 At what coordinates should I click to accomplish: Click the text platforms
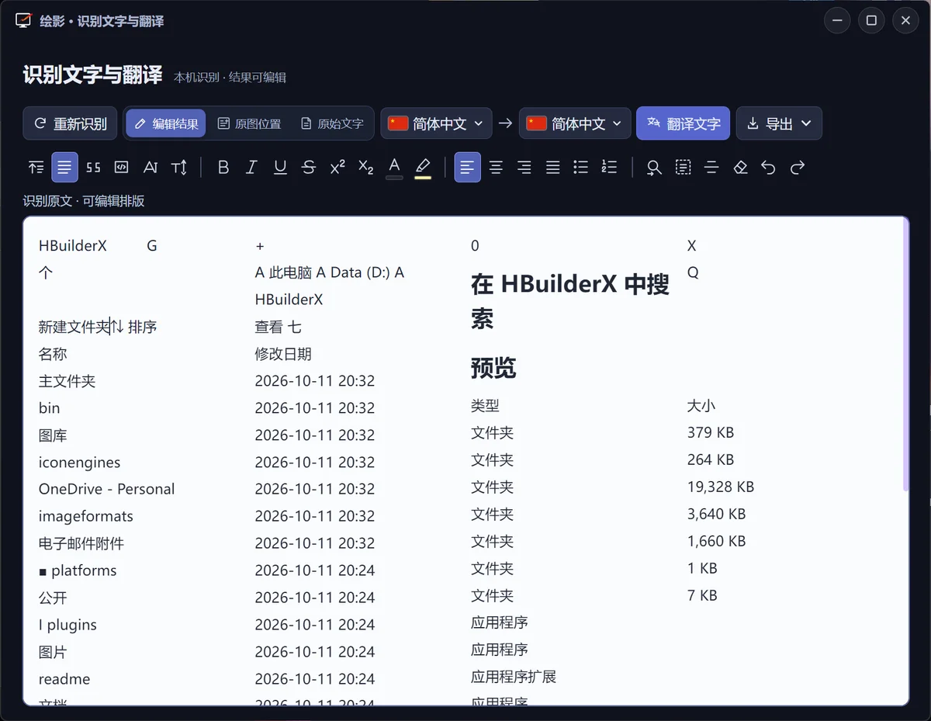tap(84, 570)
